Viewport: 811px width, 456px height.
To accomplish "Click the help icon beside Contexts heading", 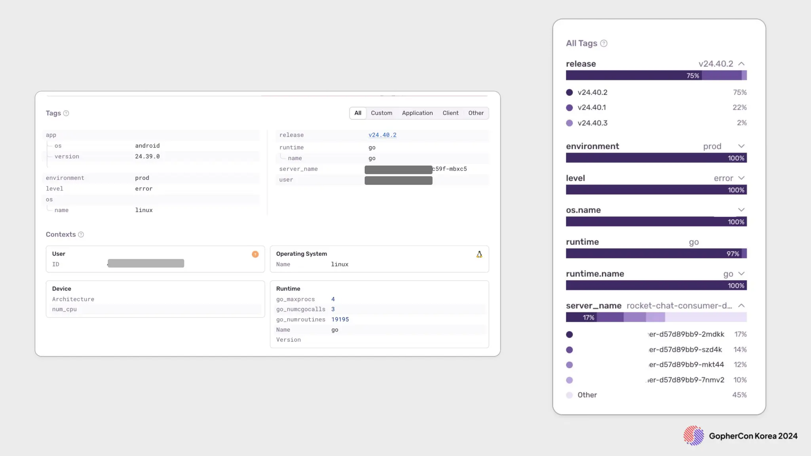I will pos(81,235).
